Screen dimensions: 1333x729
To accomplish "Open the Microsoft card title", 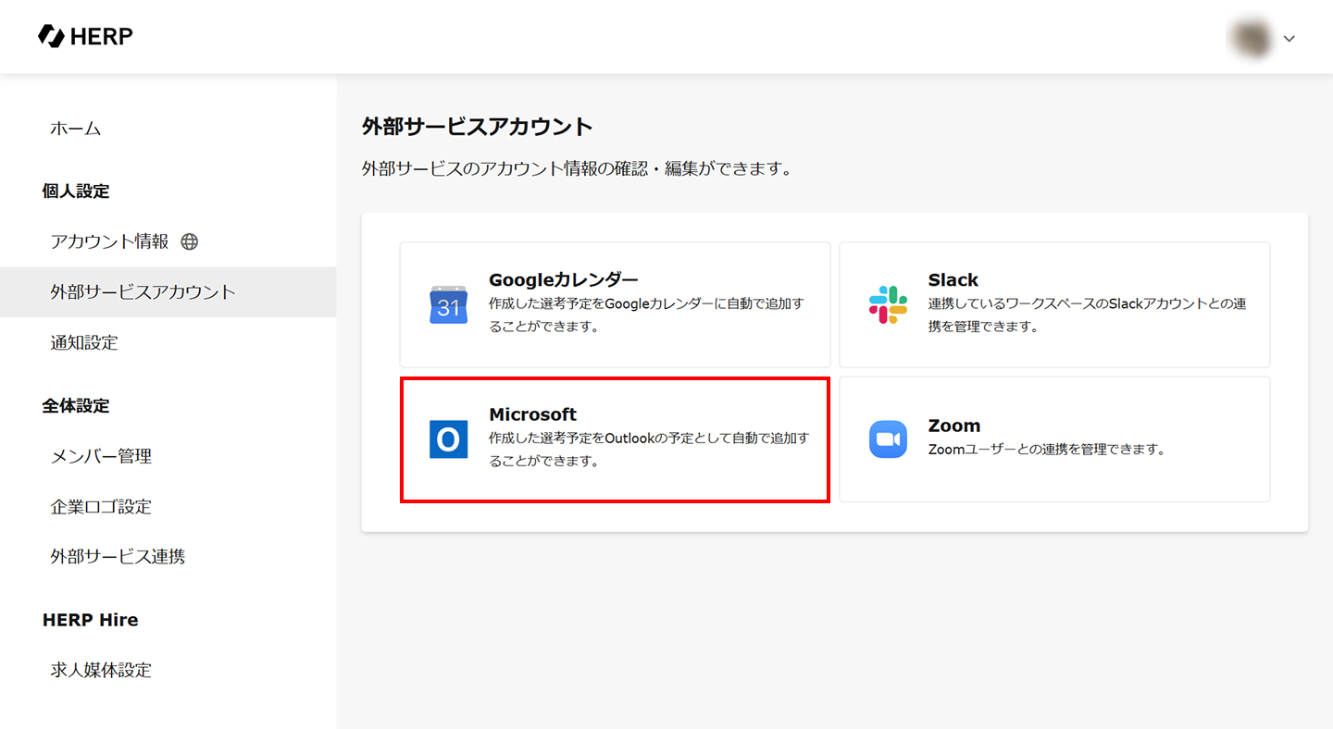I will point(532,414).
